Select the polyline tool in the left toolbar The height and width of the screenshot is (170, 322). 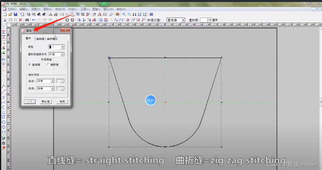point(3,86)
